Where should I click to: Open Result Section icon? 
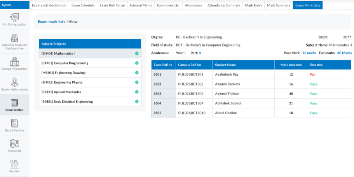(x=14, y=123)
